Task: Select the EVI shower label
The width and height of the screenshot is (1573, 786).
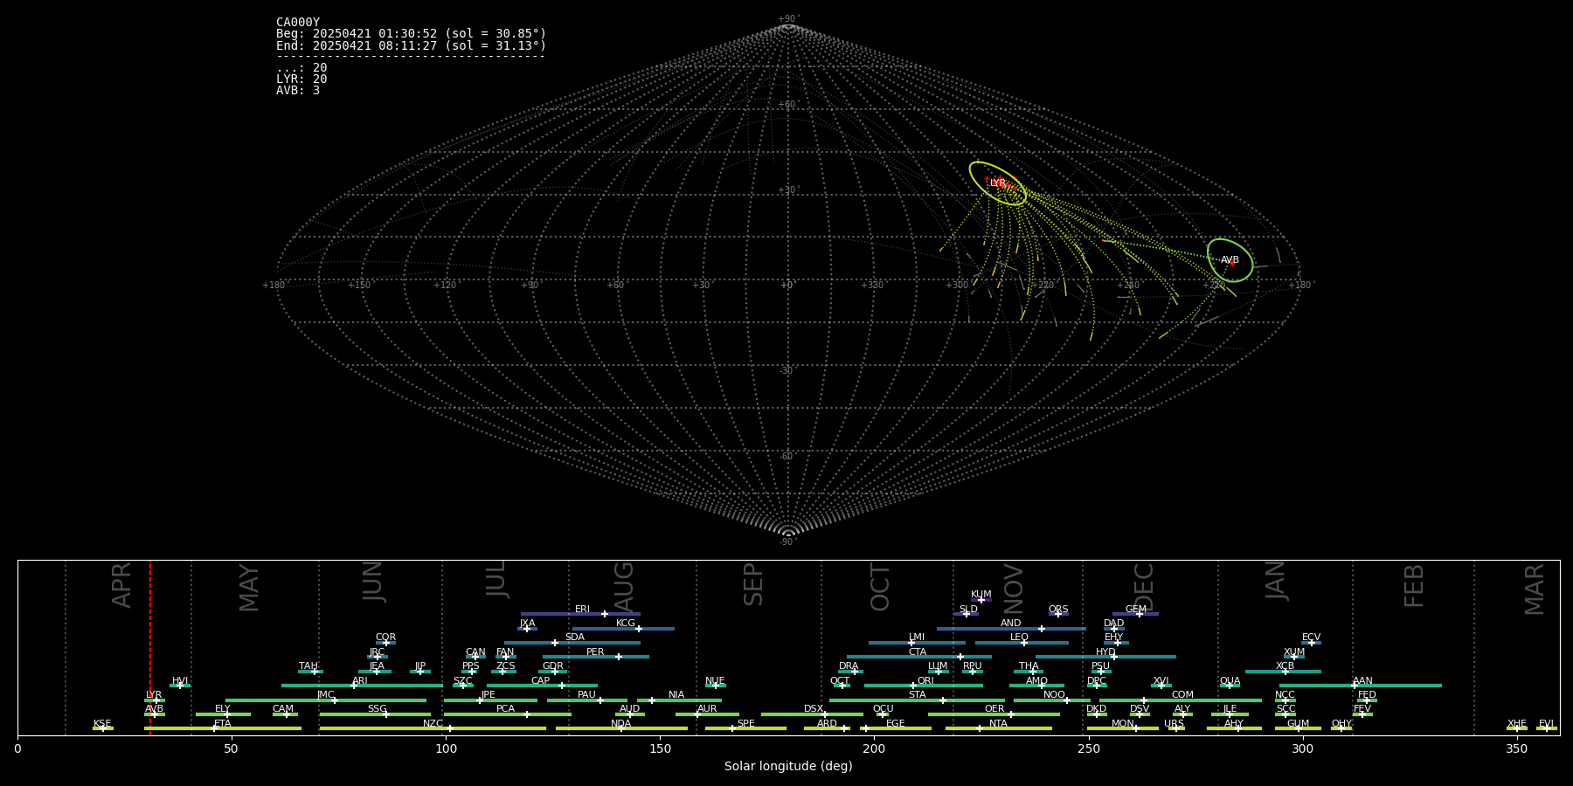Action: point(1546,724)
